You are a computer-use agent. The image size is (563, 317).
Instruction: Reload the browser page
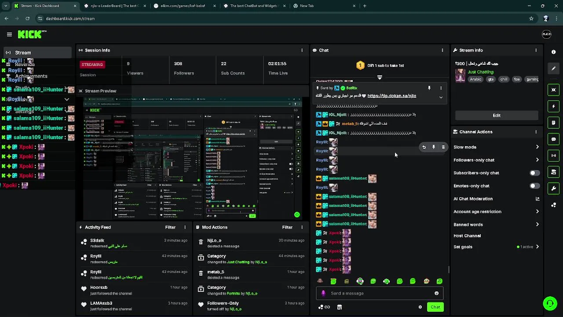27,18
